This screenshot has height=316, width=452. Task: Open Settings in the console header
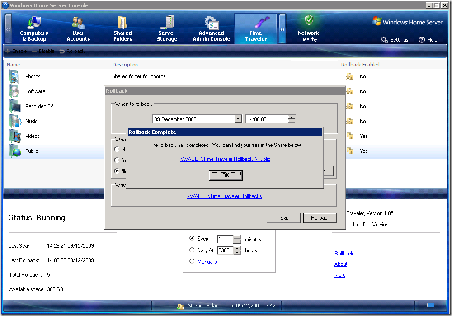pyautogui.click(x=395, y=40)
